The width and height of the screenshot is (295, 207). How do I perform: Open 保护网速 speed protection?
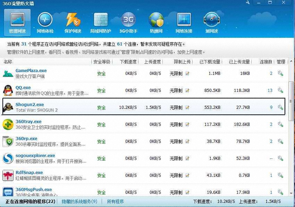[73, 23]
